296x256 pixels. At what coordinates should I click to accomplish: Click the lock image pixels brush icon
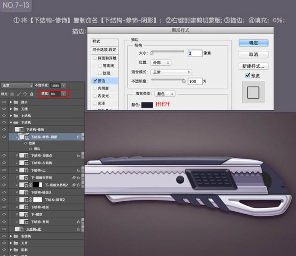(x=18, y=94)
